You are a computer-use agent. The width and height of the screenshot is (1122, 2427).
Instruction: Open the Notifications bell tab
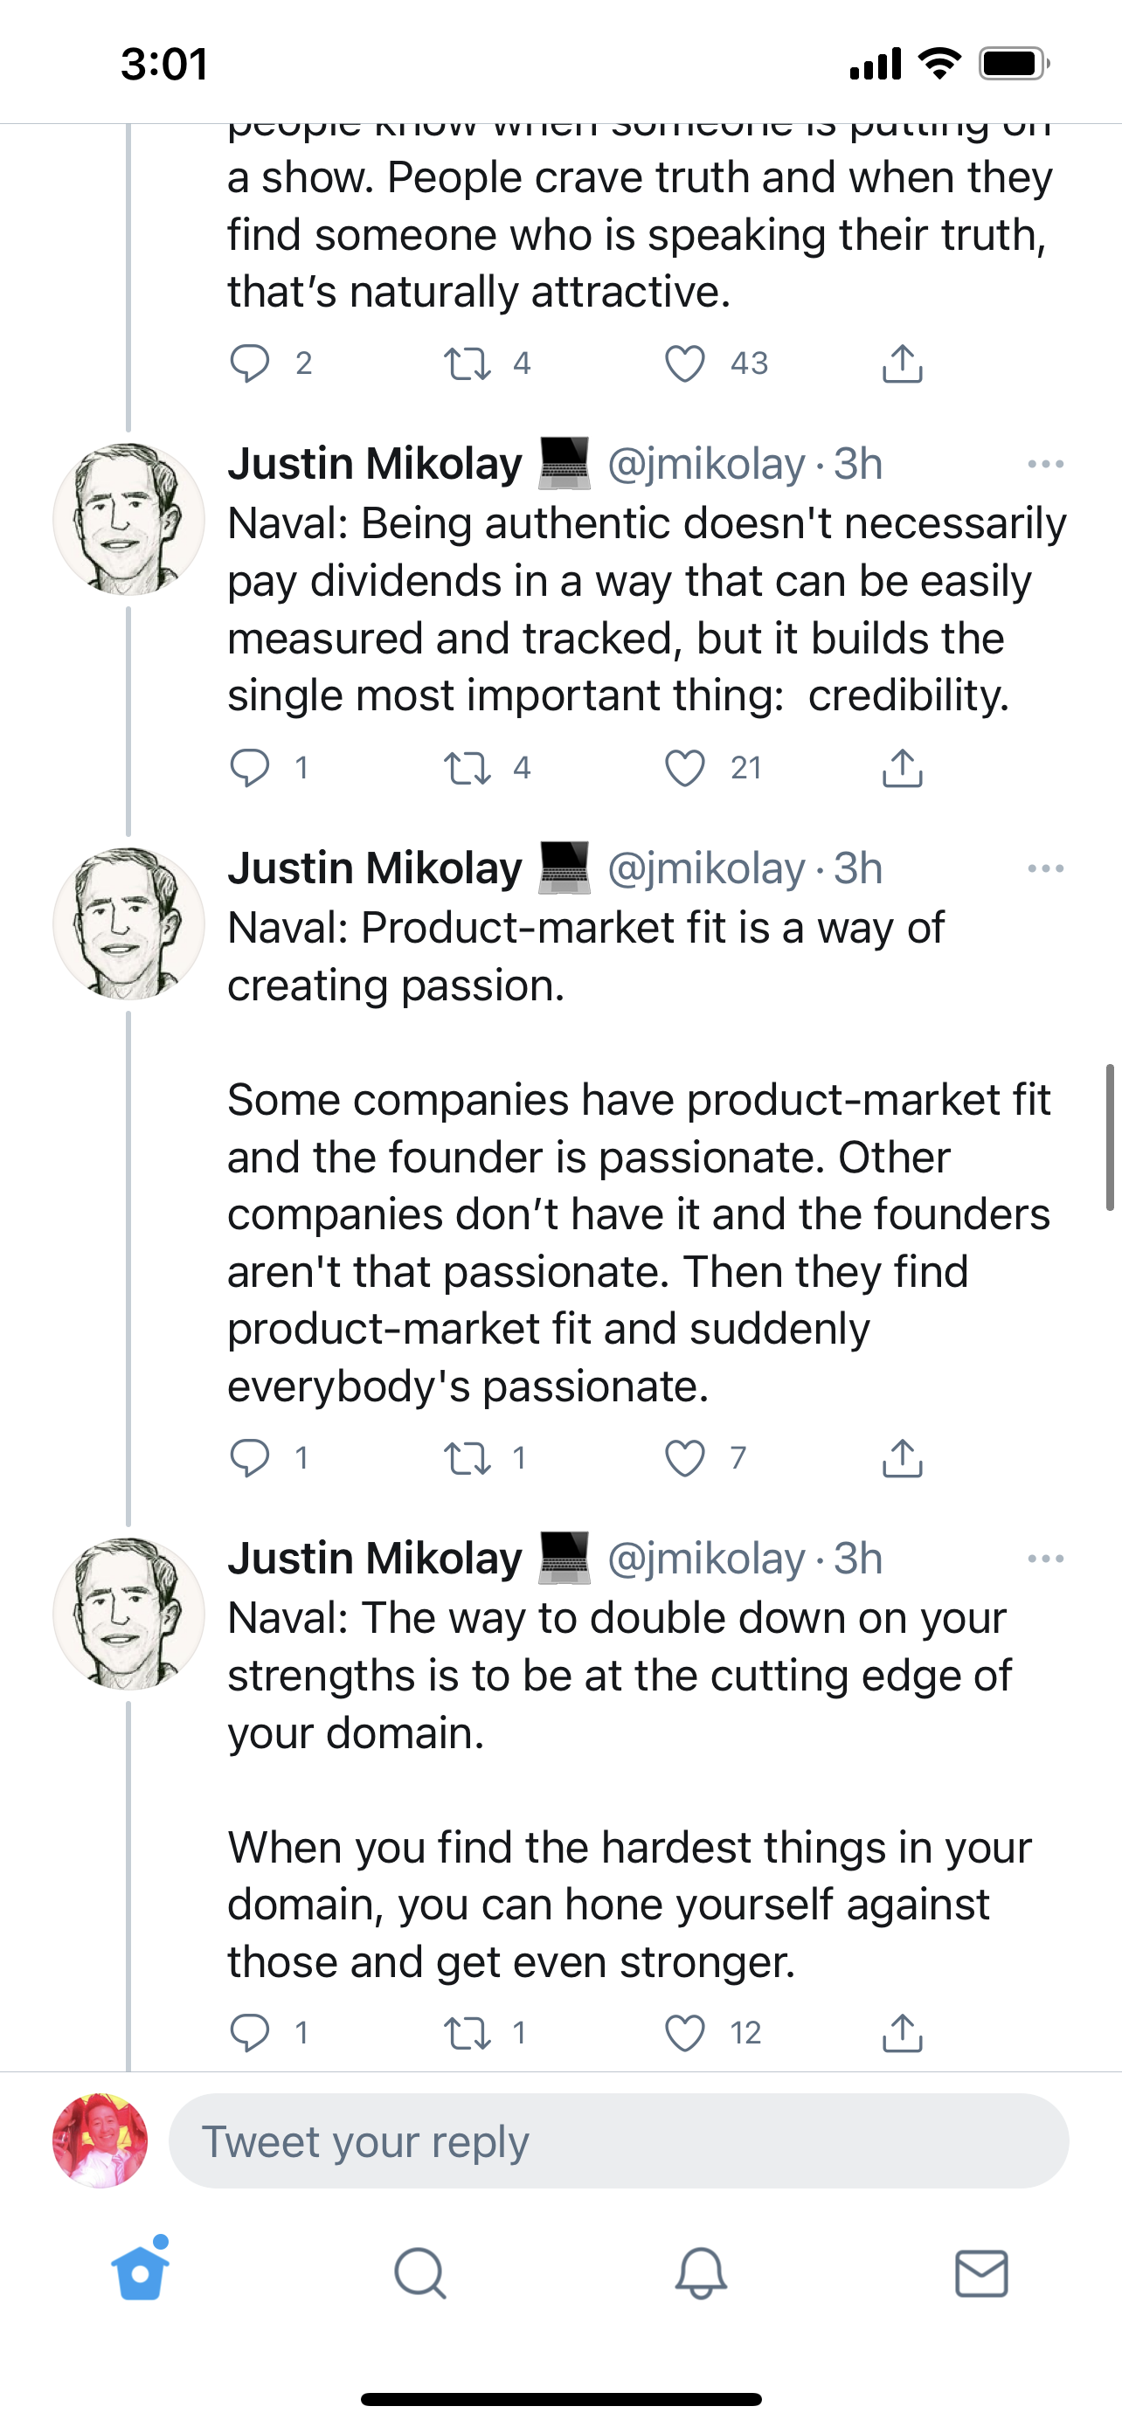(701, 2274)
